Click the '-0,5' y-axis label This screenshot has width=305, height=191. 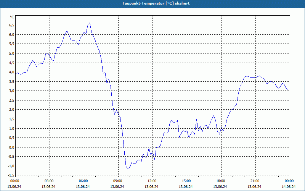tap(11, 157)
